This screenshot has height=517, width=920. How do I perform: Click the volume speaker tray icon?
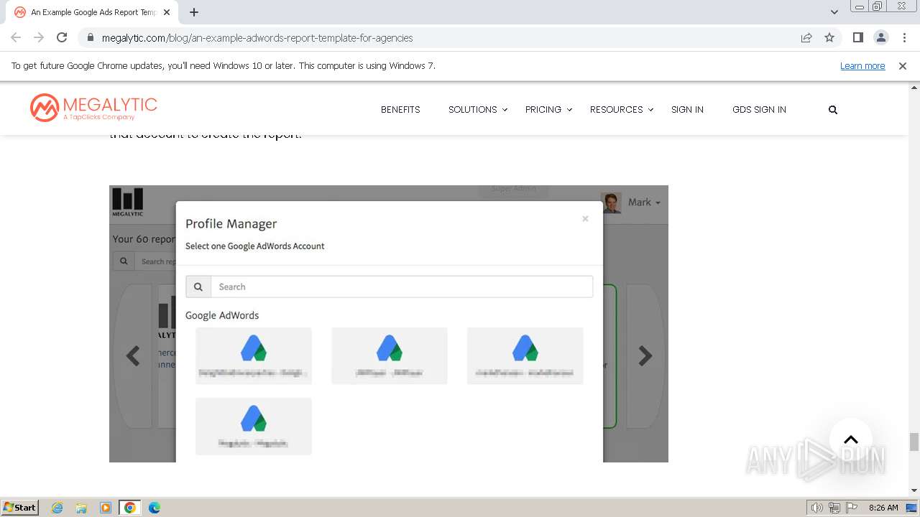click(816, 508)
